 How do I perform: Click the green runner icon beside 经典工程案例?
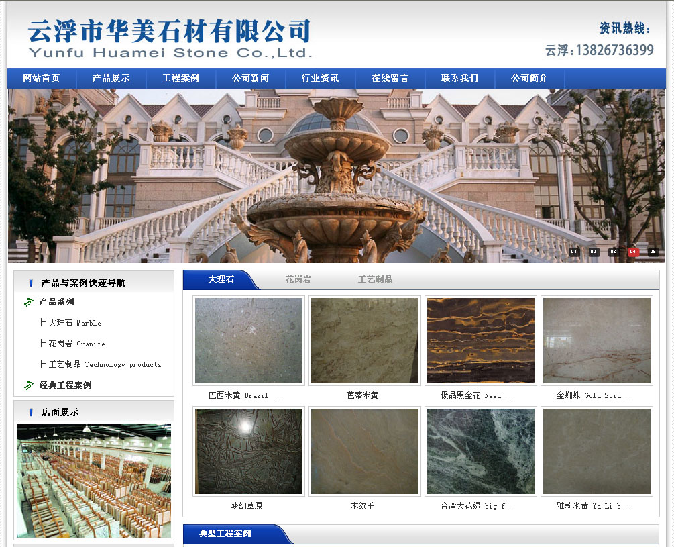[x=28, y=385]
